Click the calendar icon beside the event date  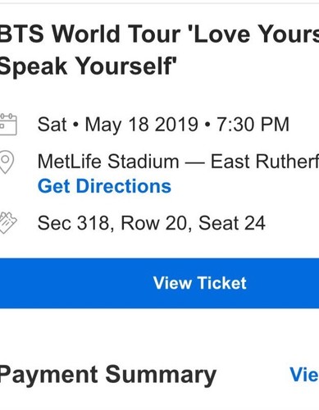8,125
